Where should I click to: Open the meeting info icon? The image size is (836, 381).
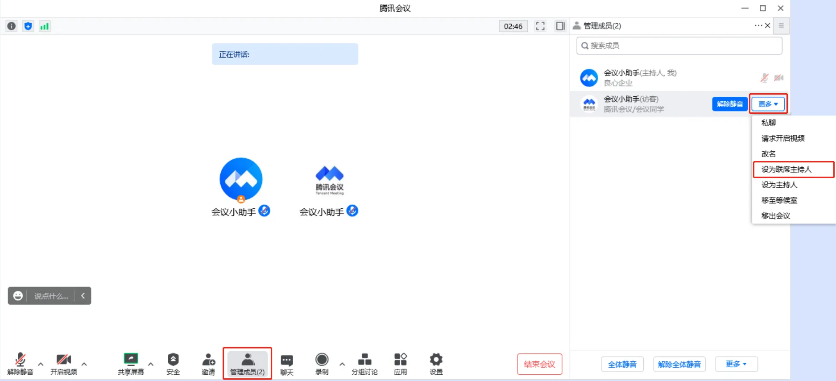click(x=12, y=26)
